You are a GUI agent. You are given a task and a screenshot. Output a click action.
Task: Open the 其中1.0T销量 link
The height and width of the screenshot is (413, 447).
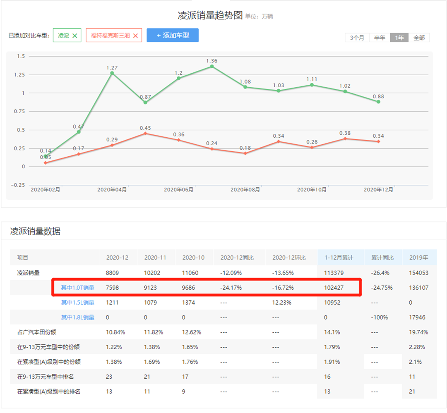coord(78,288)
